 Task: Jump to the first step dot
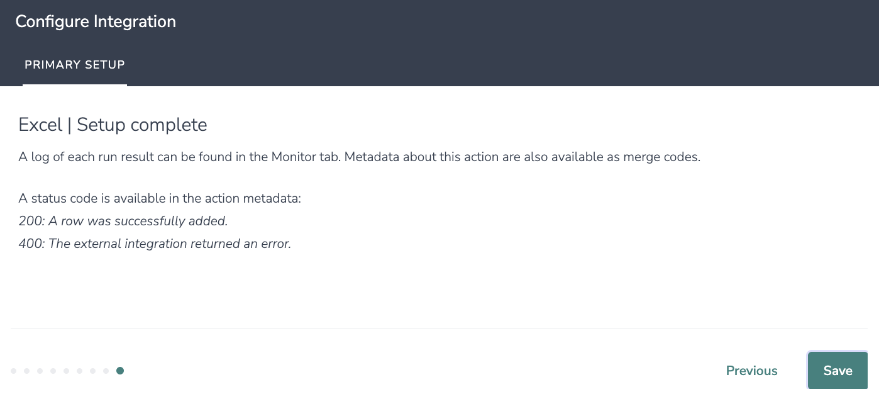click(14, 371)
